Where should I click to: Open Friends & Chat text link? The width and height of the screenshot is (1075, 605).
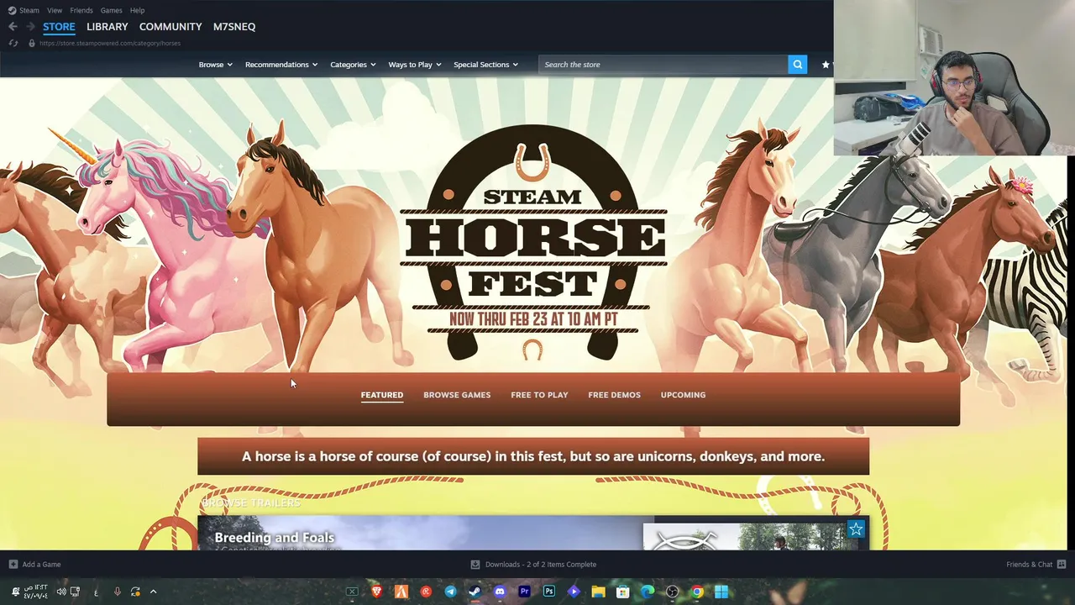(1029, 565)
